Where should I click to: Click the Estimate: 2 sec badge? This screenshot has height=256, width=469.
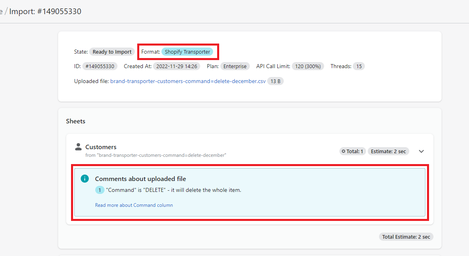tap(388, 152)
